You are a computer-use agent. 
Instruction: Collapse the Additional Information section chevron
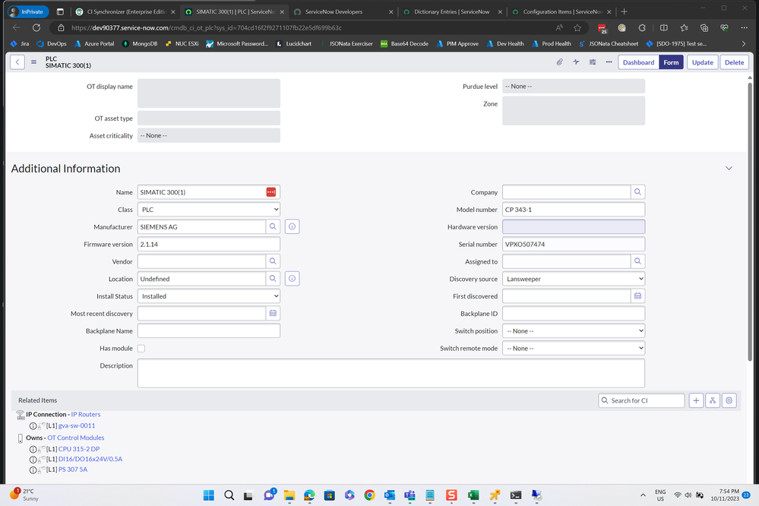coord(729,168)
